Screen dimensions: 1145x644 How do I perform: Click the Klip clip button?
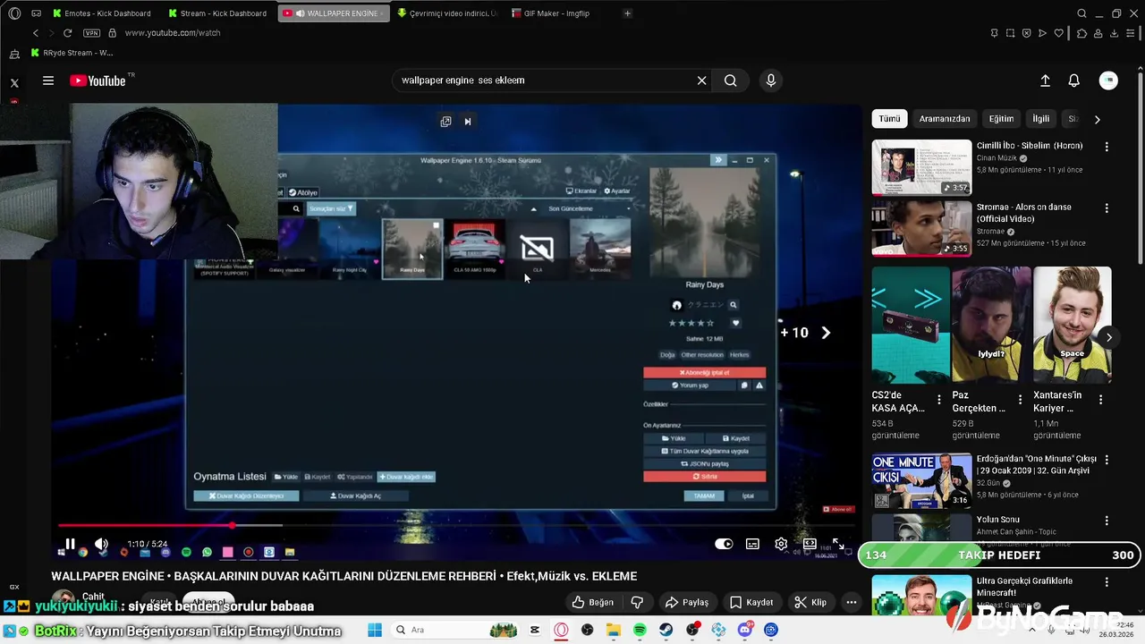810,602
